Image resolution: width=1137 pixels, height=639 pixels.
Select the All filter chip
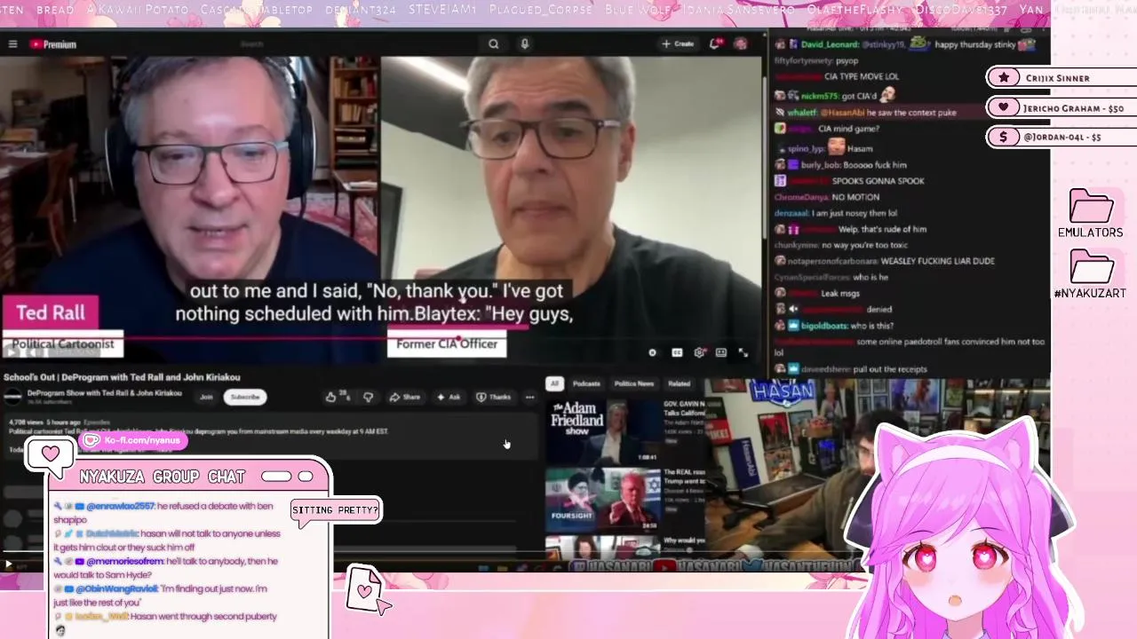(554, 383)
